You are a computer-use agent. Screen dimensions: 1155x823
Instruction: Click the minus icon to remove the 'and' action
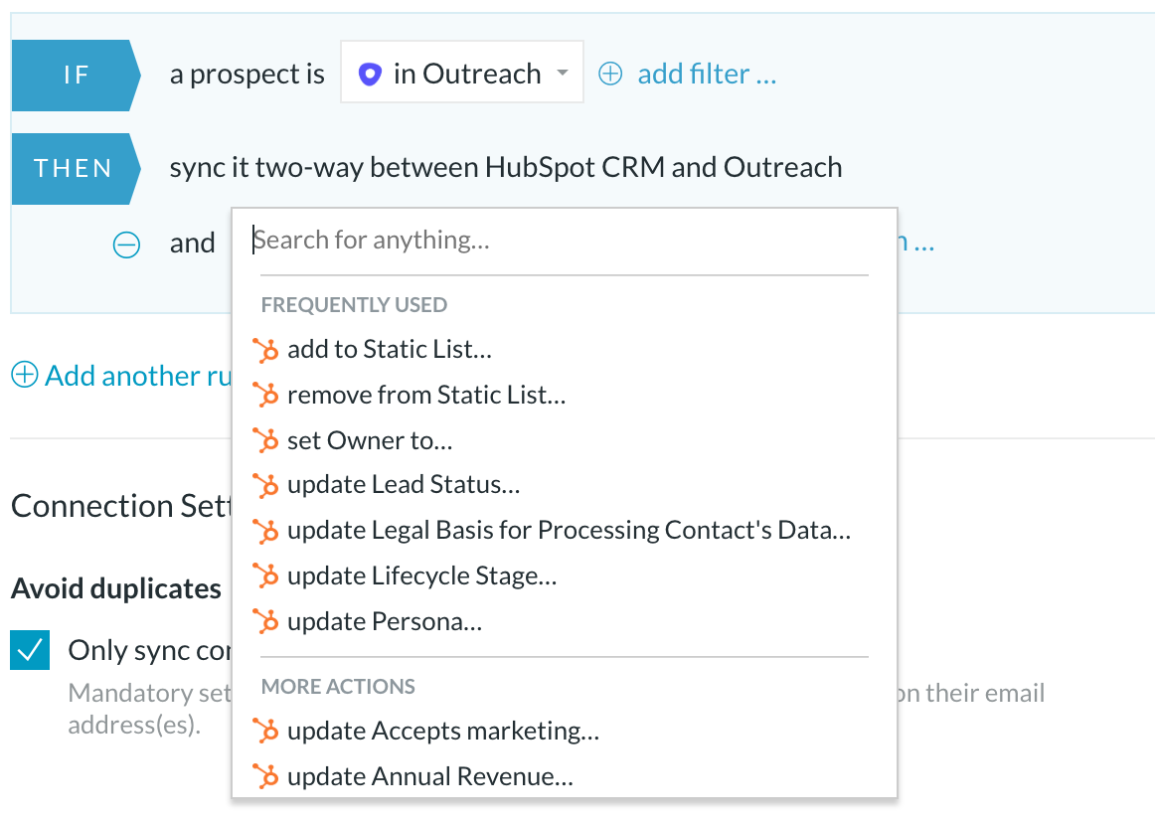coord(126,245)
